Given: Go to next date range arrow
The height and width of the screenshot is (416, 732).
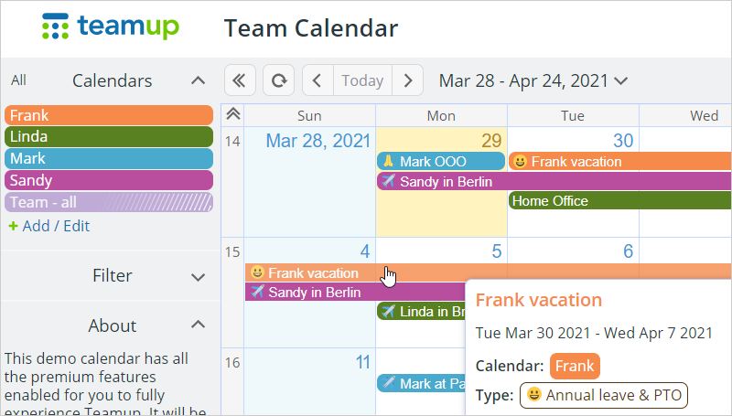Looking at the screenshot, I should click(x=407, y=80).
